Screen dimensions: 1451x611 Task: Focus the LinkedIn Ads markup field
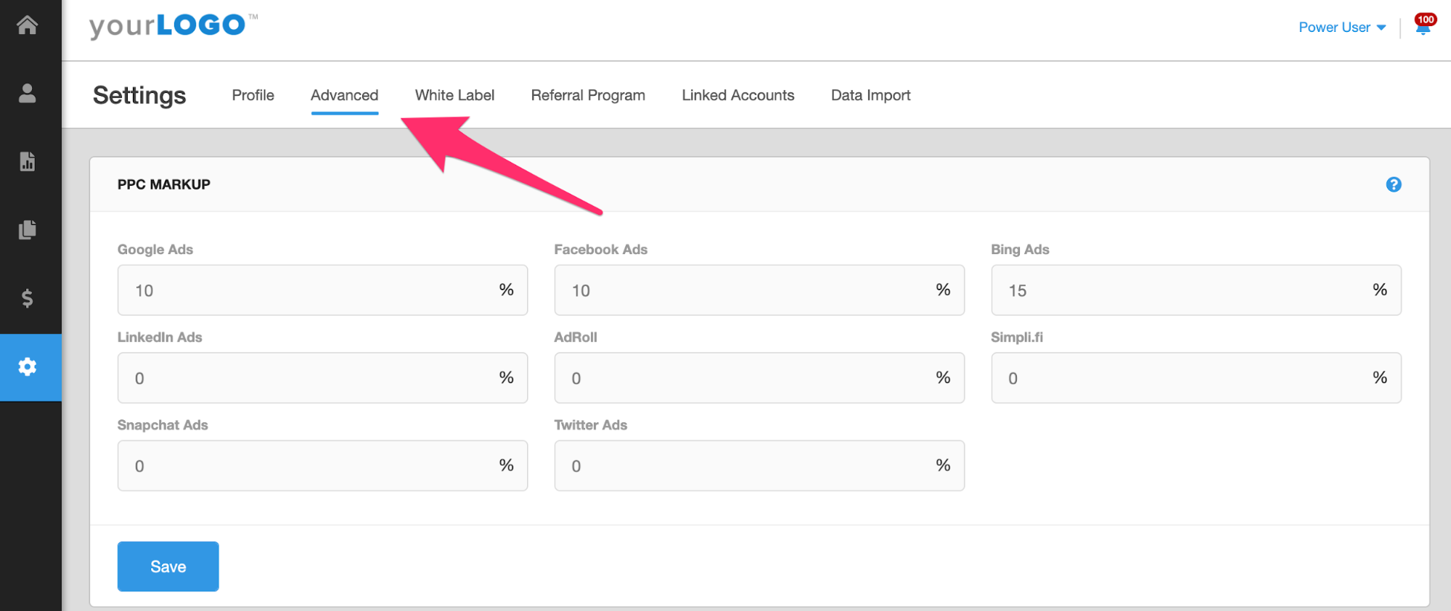tap(322, 378)
